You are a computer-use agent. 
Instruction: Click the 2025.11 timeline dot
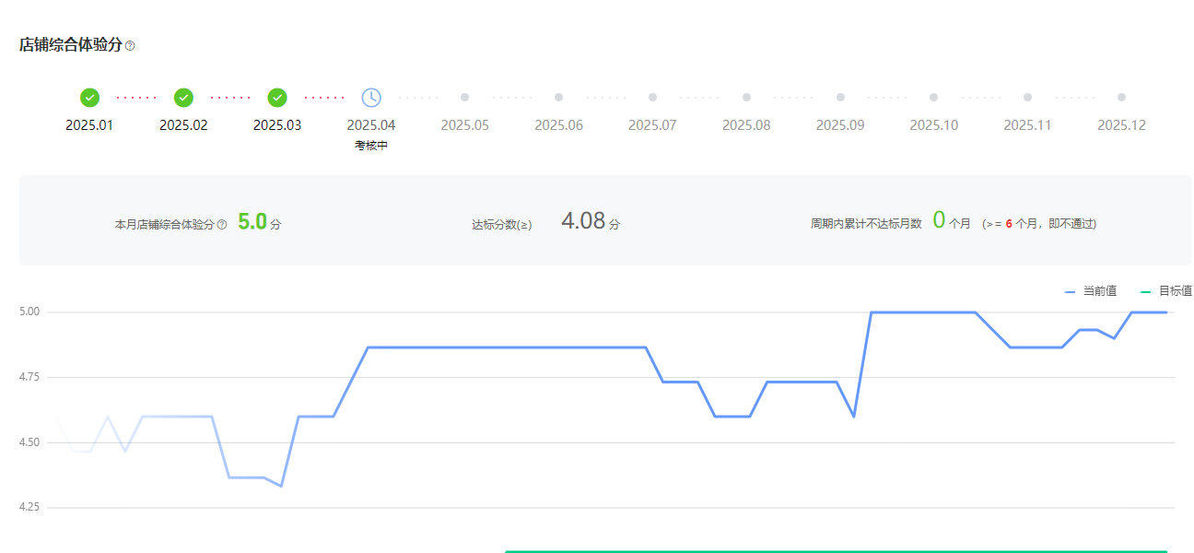tap(1027, 97)
